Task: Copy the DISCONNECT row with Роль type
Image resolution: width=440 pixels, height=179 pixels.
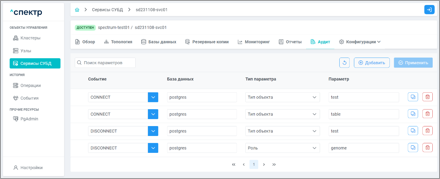Action: coord(413,148)
